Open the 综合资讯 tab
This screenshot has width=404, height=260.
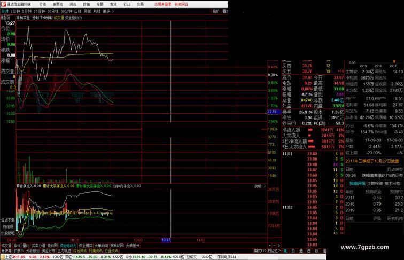(80, 250)
